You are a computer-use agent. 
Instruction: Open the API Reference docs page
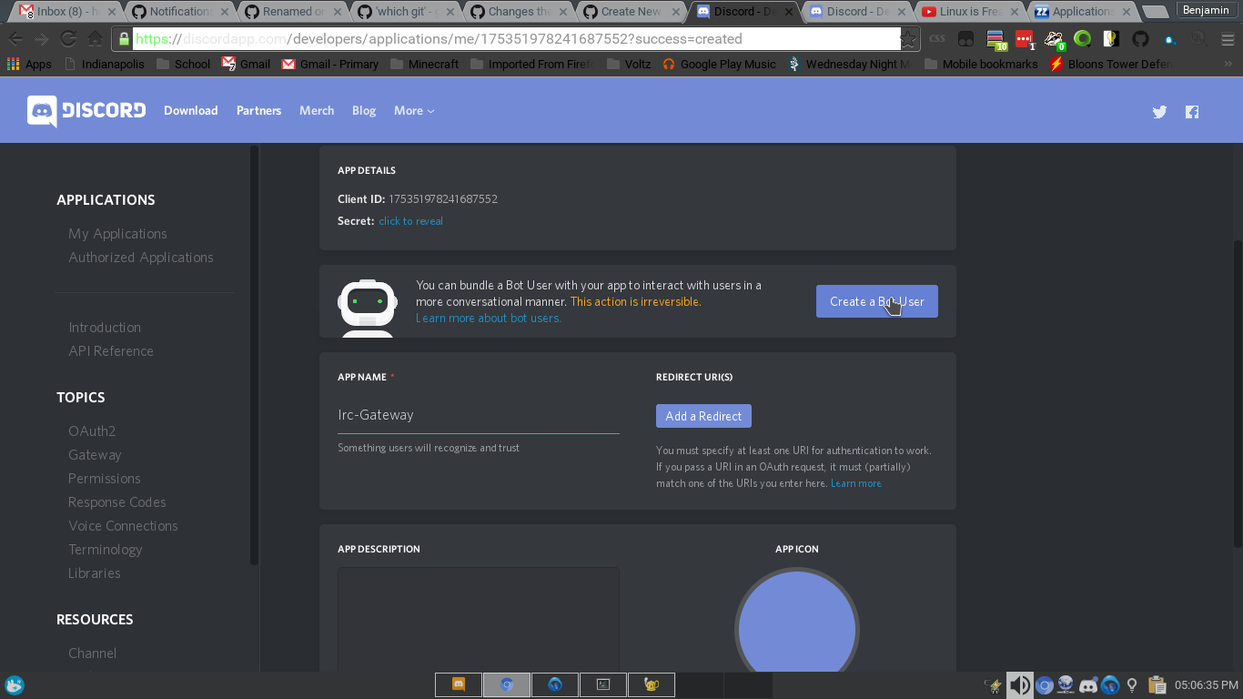(111, 351)
